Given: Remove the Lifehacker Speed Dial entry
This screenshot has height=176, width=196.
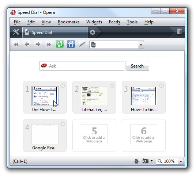Looking at the screenshot, I should (x=112, y=86).
